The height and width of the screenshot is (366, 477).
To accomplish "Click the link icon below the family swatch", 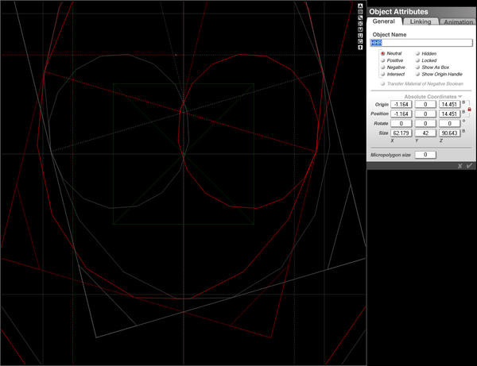I will pos(360,17).
